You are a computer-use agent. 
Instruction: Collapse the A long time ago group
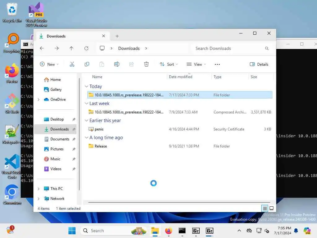pos(87,138)
